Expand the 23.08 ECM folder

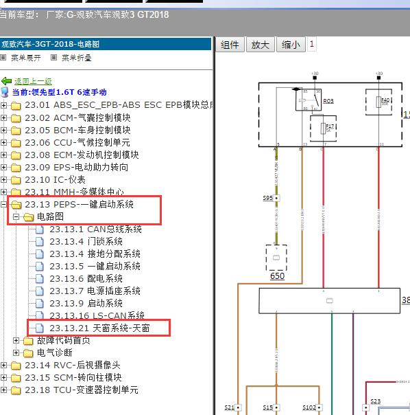(x=3, y=155)
